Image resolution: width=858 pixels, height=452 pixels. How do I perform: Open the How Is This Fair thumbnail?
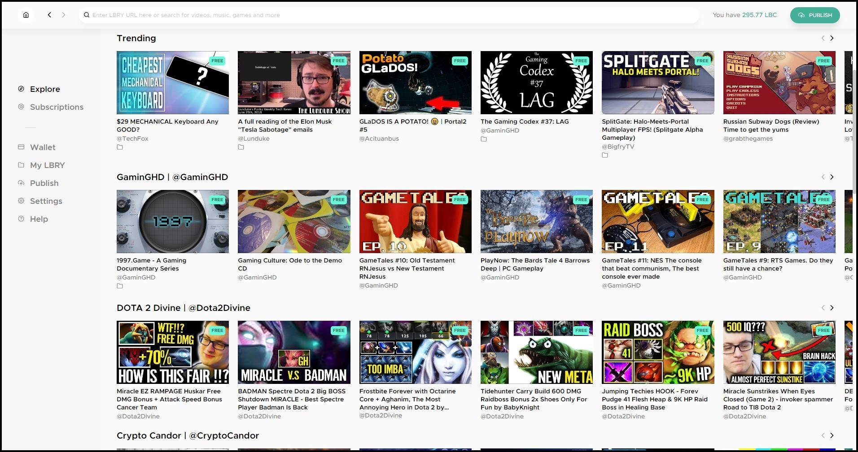[173, 352]
